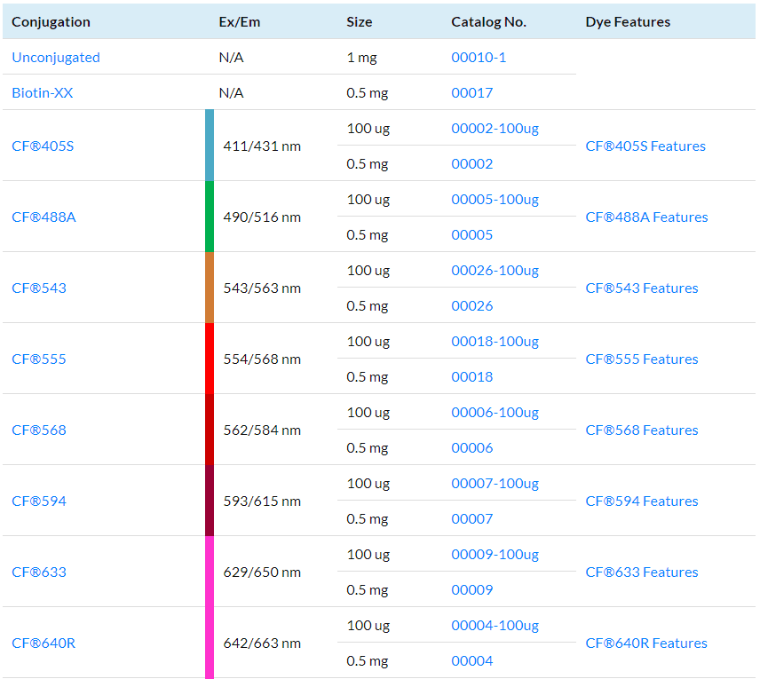
Task: Open the CF®405S conjugation link
Action: pyautogui.click(x=43, y=146)
